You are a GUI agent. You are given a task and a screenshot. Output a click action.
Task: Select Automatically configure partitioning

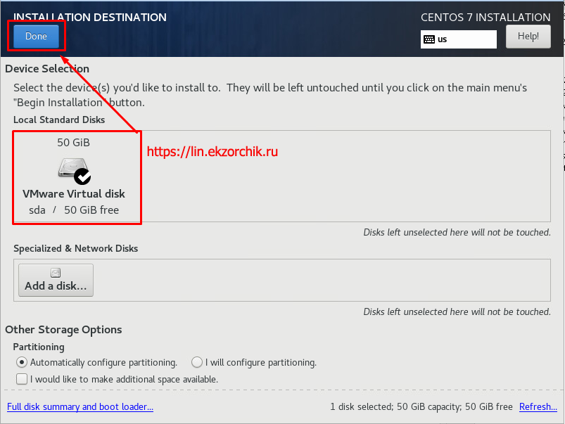coord(22,363)
